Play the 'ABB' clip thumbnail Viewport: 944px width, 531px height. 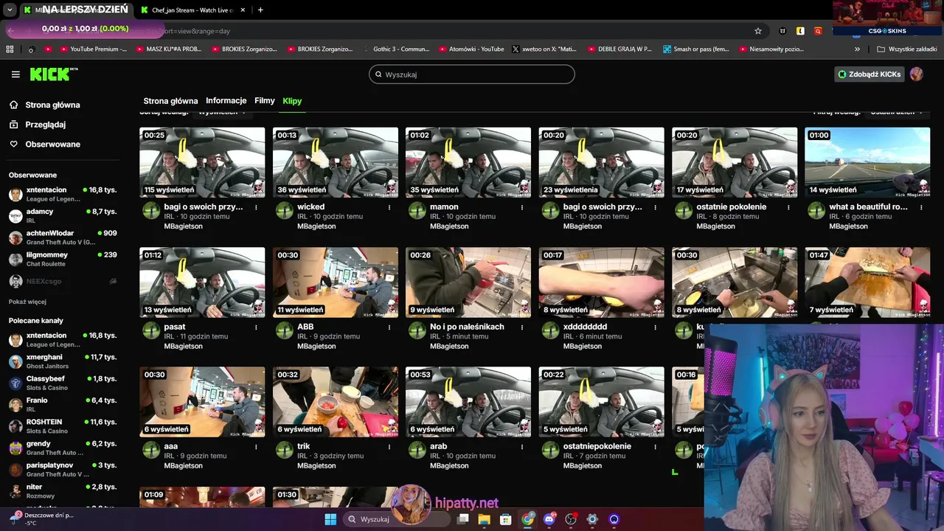[335, 282]
